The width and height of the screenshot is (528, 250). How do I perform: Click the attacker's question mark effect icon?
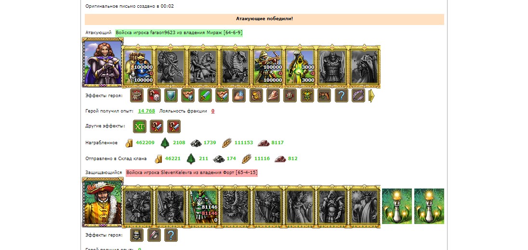(x=341, y=96)
